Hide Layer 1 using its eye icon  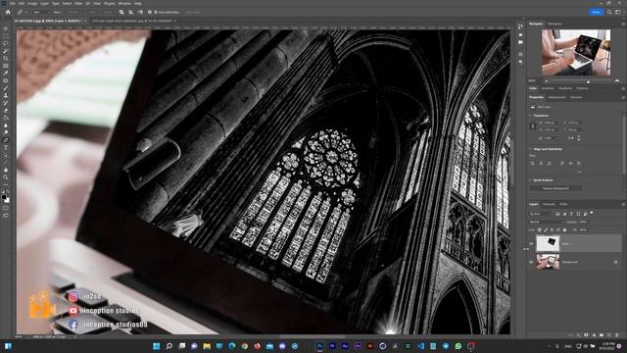531,244
